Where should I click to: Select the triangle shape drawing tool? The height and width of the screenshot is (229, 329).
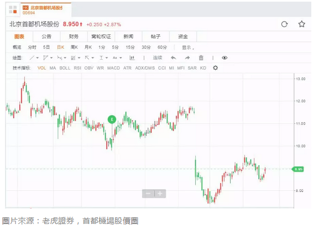45,58
